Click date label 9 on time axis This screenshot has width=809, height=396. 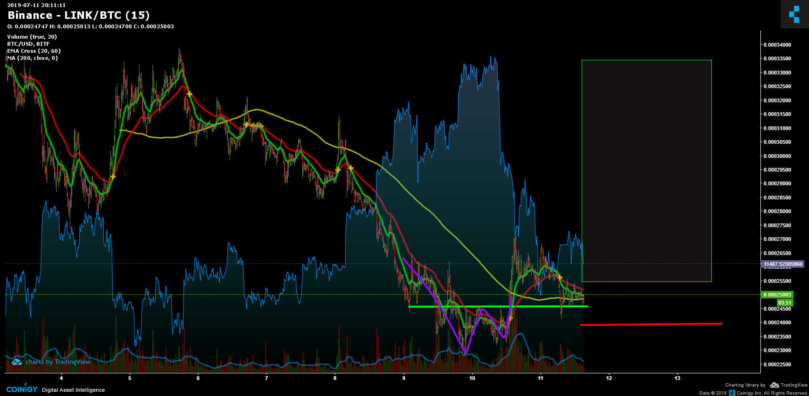[x=404, y=378]
